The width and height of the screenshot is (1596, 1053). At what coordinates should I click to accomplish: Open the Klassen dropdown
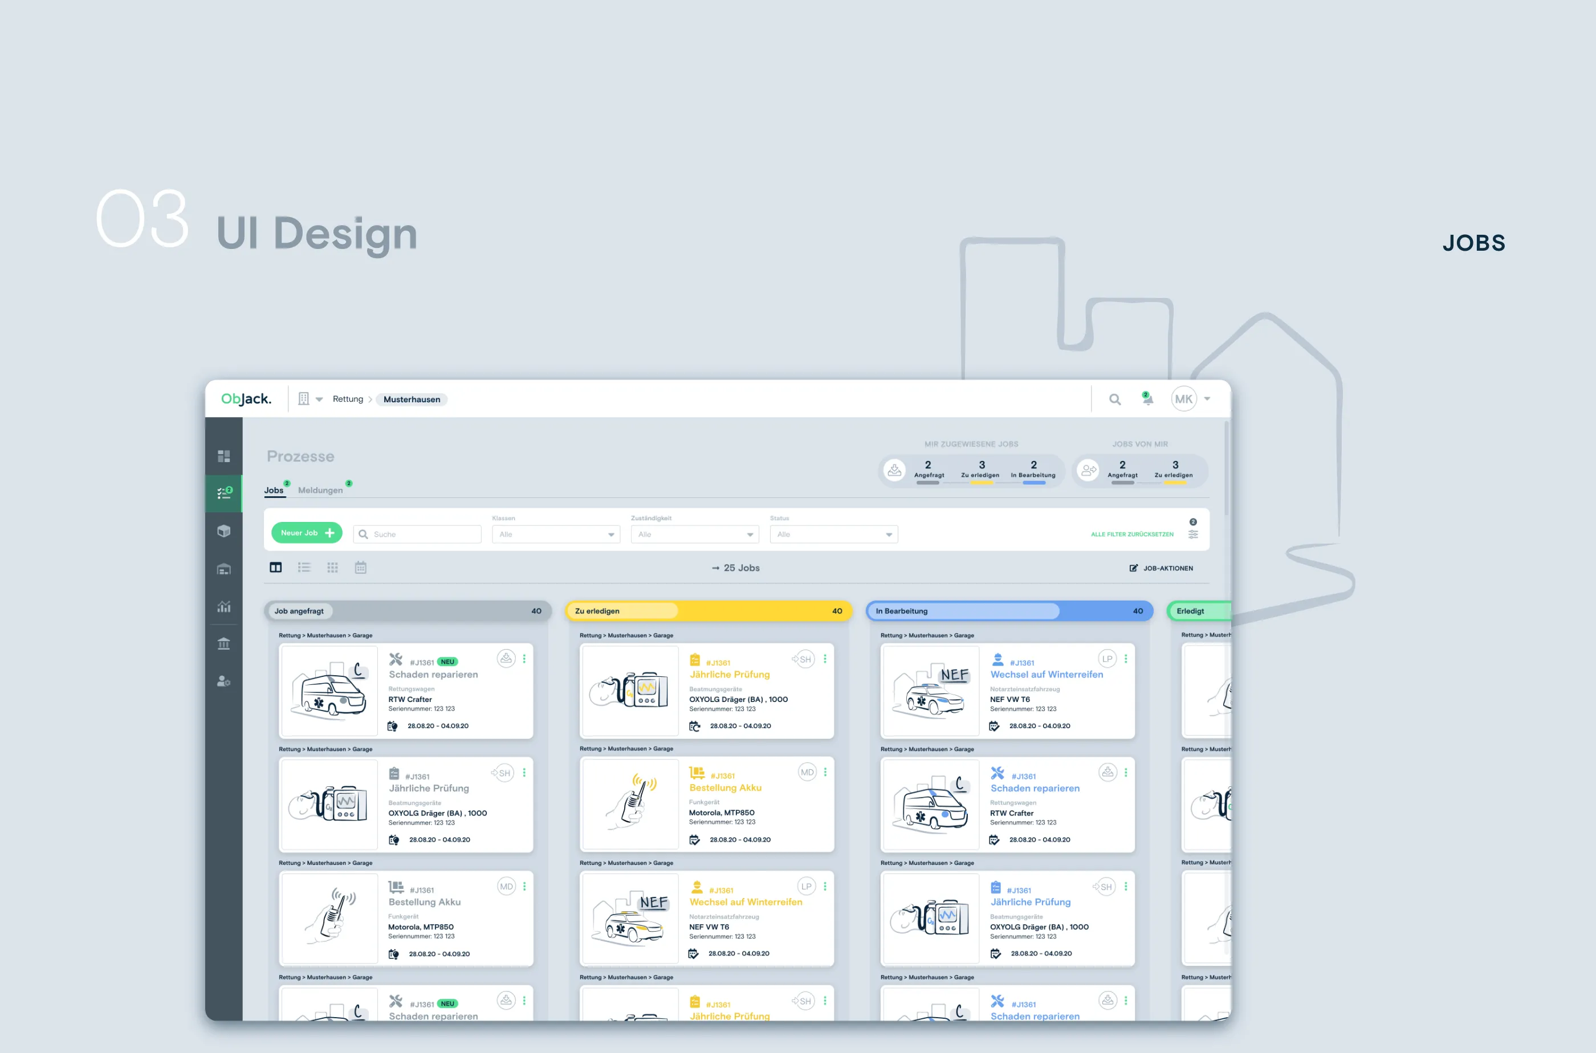pos(556,534)
